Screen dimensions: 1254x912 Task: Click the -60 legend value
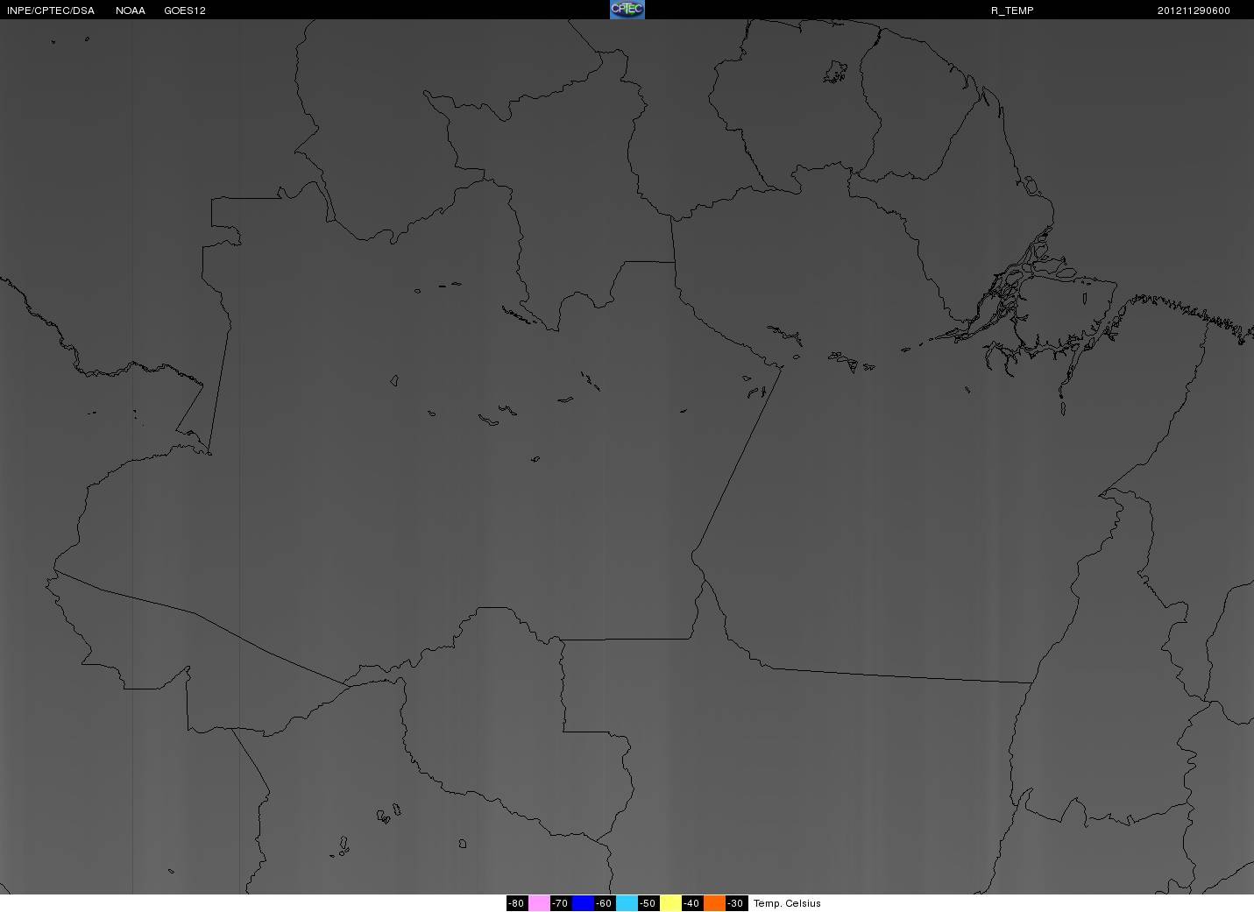[x=604, y=903]
